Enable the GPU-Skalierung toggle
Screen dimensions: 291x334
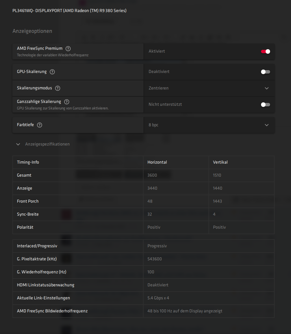pos(266,72)
